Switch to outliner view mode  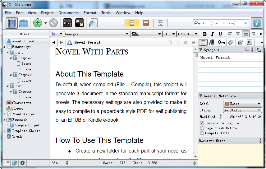coord(160,23)
